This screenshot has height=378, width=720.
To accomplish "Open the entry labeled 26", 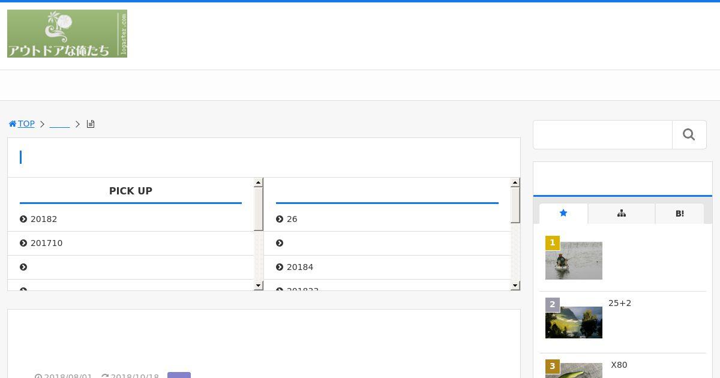I will point(292,219).
